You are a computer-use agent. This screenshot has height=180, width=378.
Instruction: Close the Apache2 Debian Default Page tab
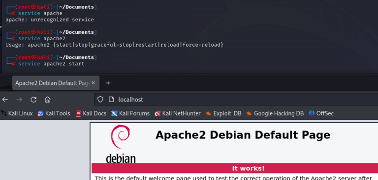click(x=94, y=83)
